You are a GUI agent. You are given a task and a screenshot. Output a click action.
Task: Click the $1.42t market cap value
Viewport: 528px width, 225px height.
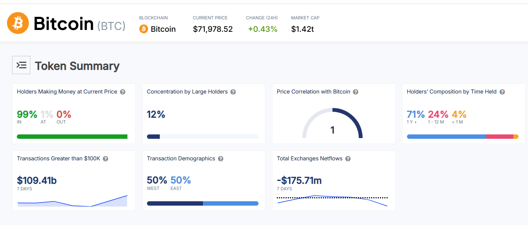(x=302, y=29)
